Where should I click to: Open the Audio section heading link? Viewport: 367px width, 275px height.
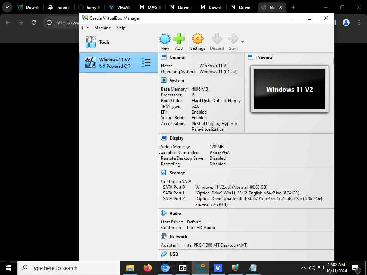click(x=175, y=213)
